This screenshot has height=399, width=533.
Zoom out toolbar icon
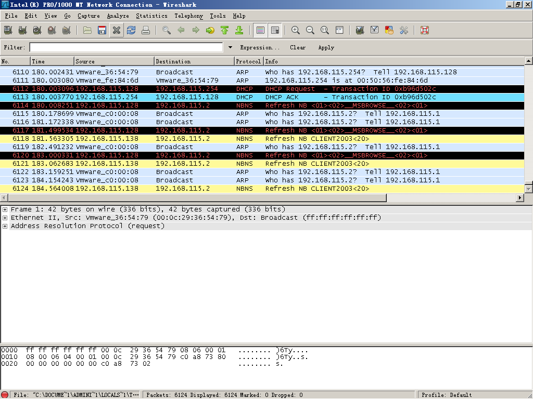tap(310, 30)
